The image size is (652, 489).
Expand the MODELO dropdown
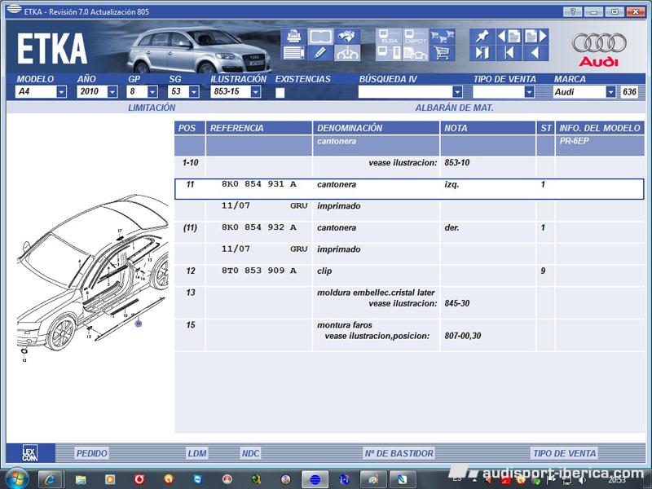[x=62, y=92]
